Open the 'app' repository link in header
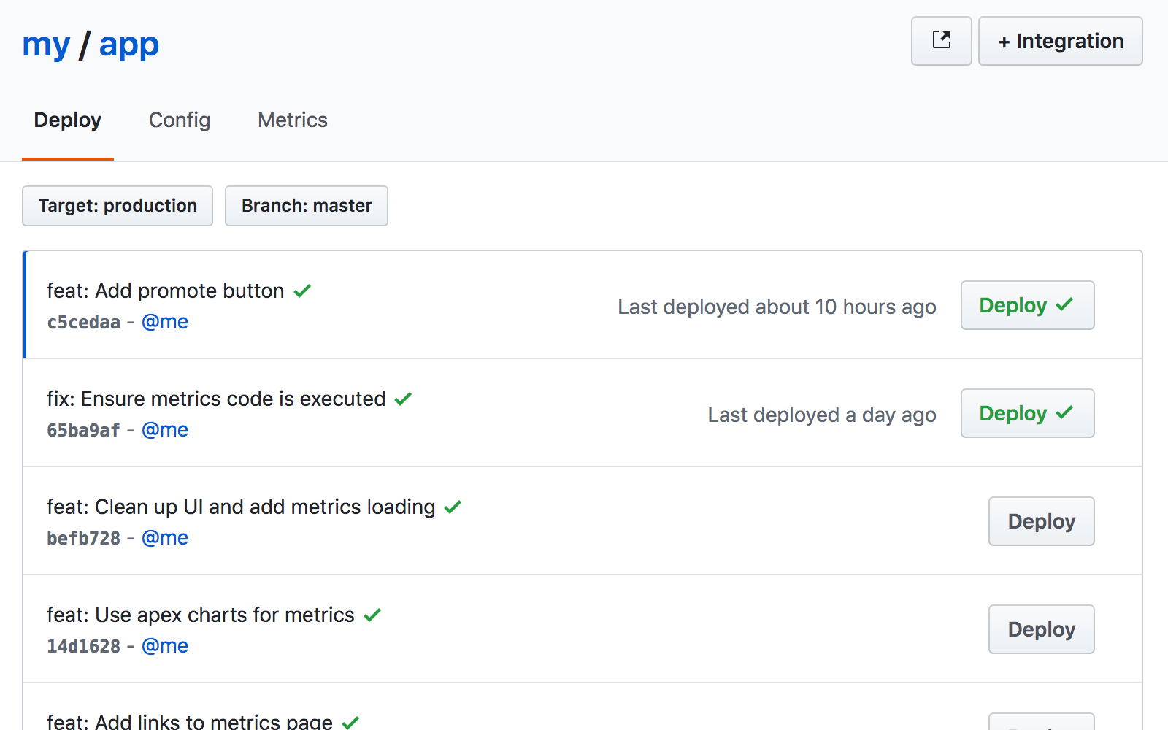The height and width of the screenshot is (730, 1168). pyautogui.click(x=129, y=45)
